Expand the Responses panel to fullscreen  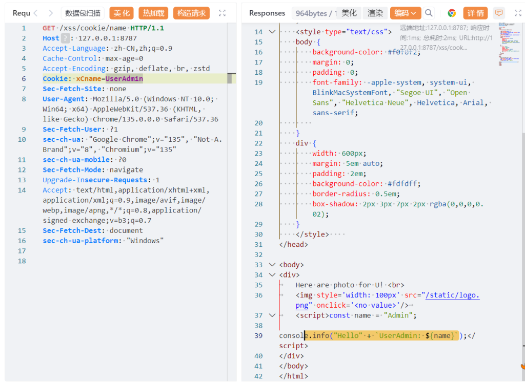coord(517,13)
